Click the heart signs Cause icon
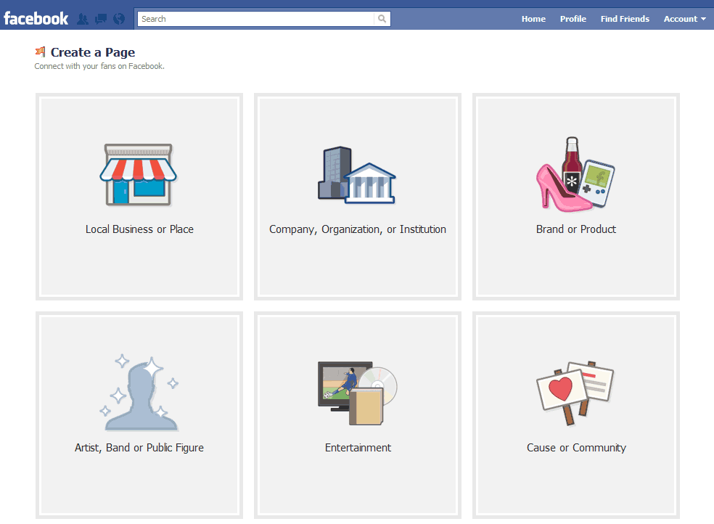Image resolution: width=714 pixels, height=524 pixels. [x=575, y=393]
